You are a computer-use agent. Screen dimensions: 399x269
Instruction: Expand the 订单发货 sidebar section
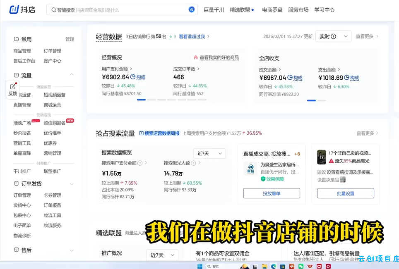coord(72,184)
